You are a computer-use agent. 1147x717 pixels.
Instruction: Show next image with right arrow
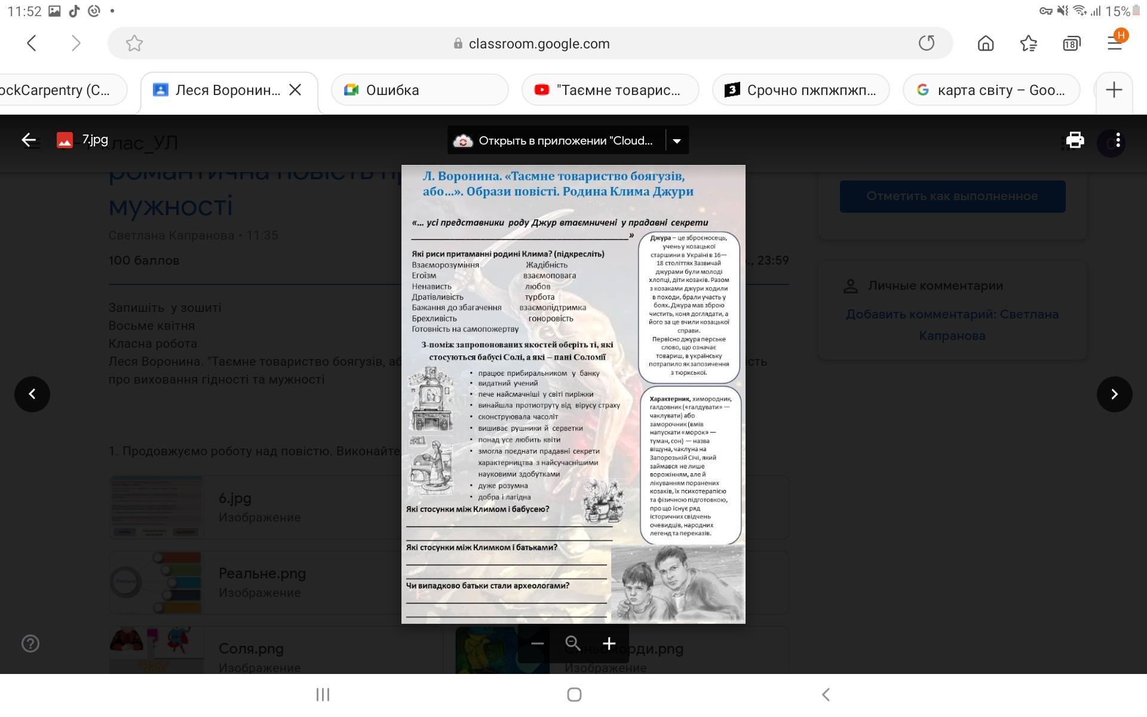click(x=1114, y=394)
